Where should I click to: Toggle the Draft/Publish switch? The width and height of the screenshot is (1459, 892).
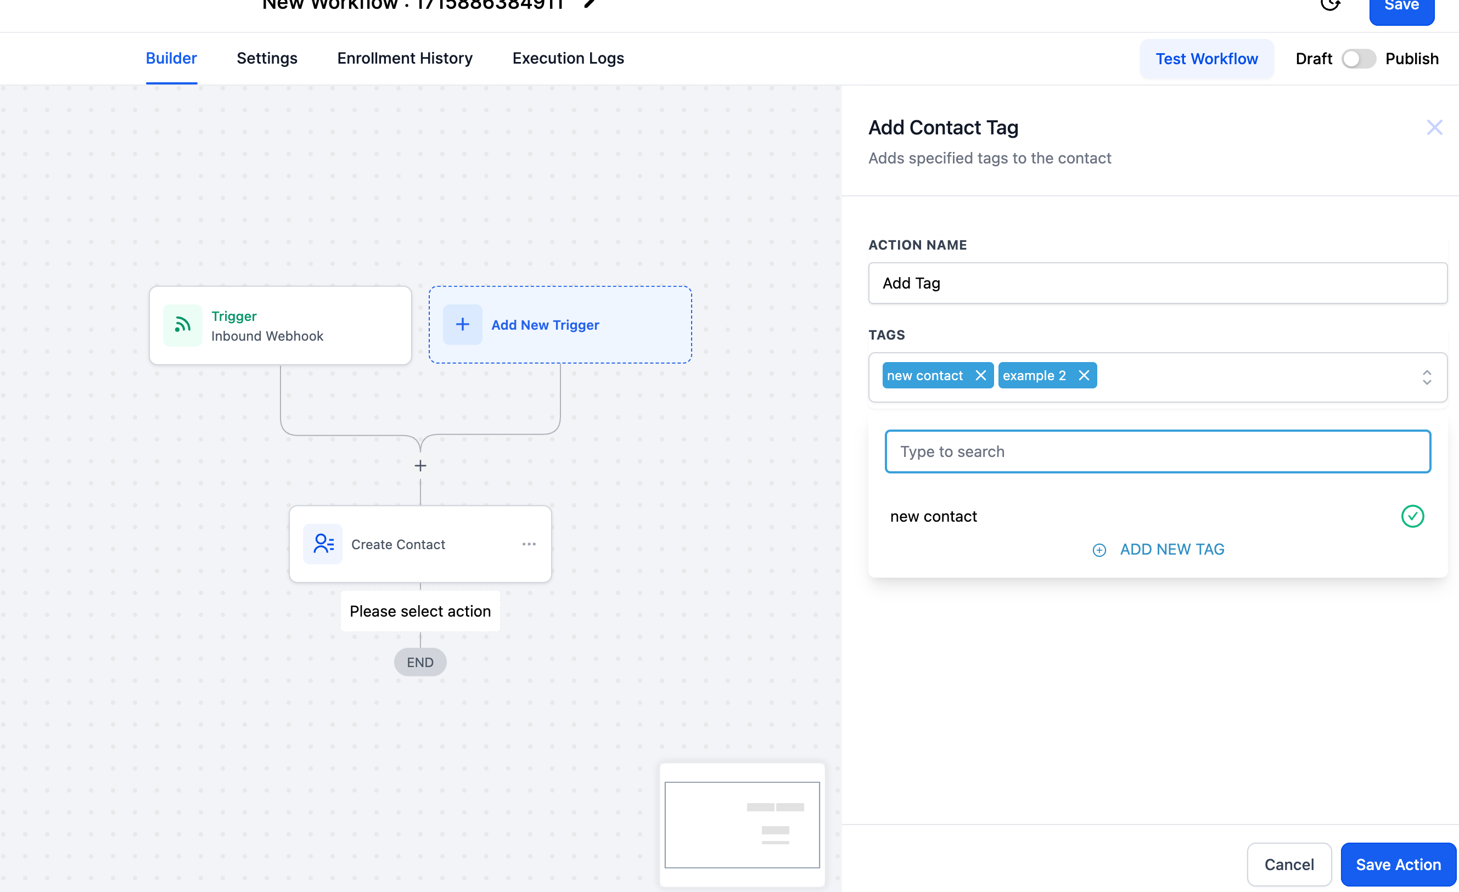click(x=1359, y=59)
